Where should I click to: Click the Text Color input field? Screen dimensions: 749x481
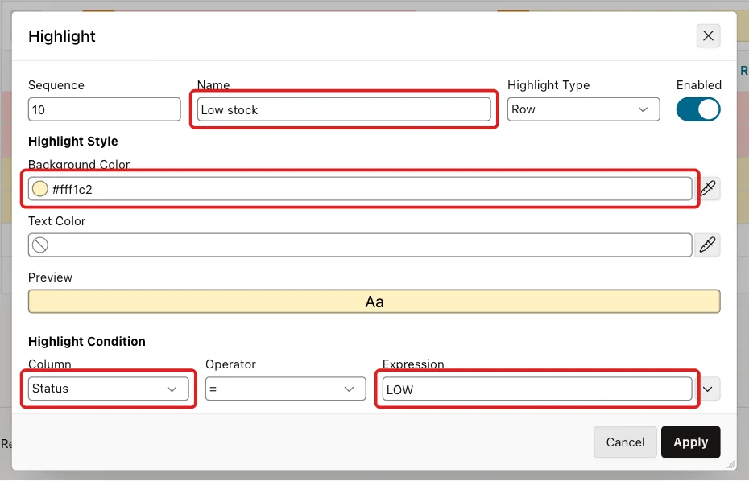pyautogui.click(x=360, y=245)
